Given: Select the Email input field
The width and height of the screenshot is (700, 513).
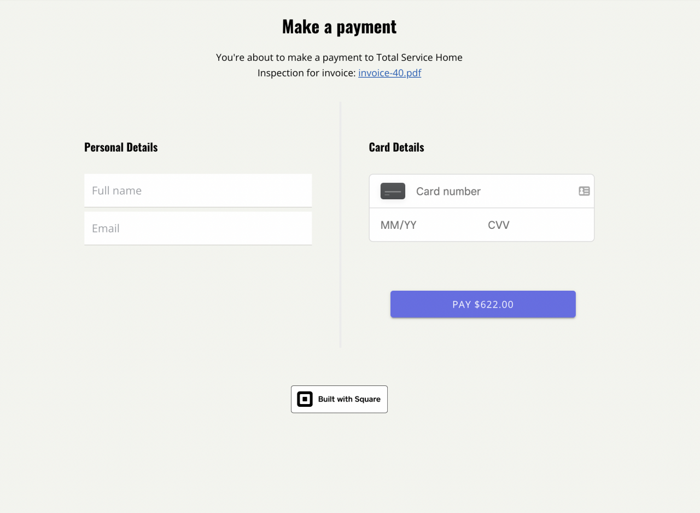Looking at the screenshot, I should pos(198,228).
